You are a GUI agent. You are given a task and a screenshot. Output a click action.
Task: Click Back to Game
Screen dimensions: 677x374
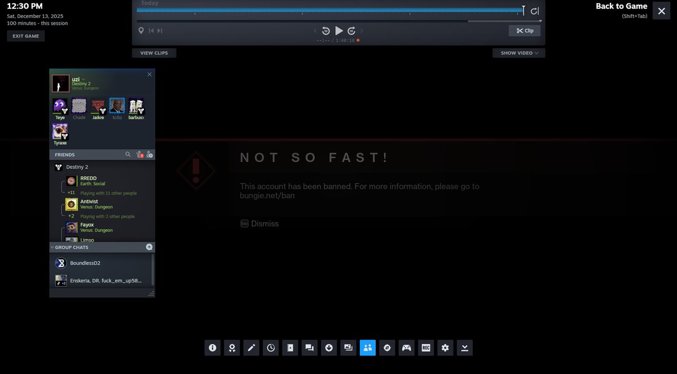[621, 6]
